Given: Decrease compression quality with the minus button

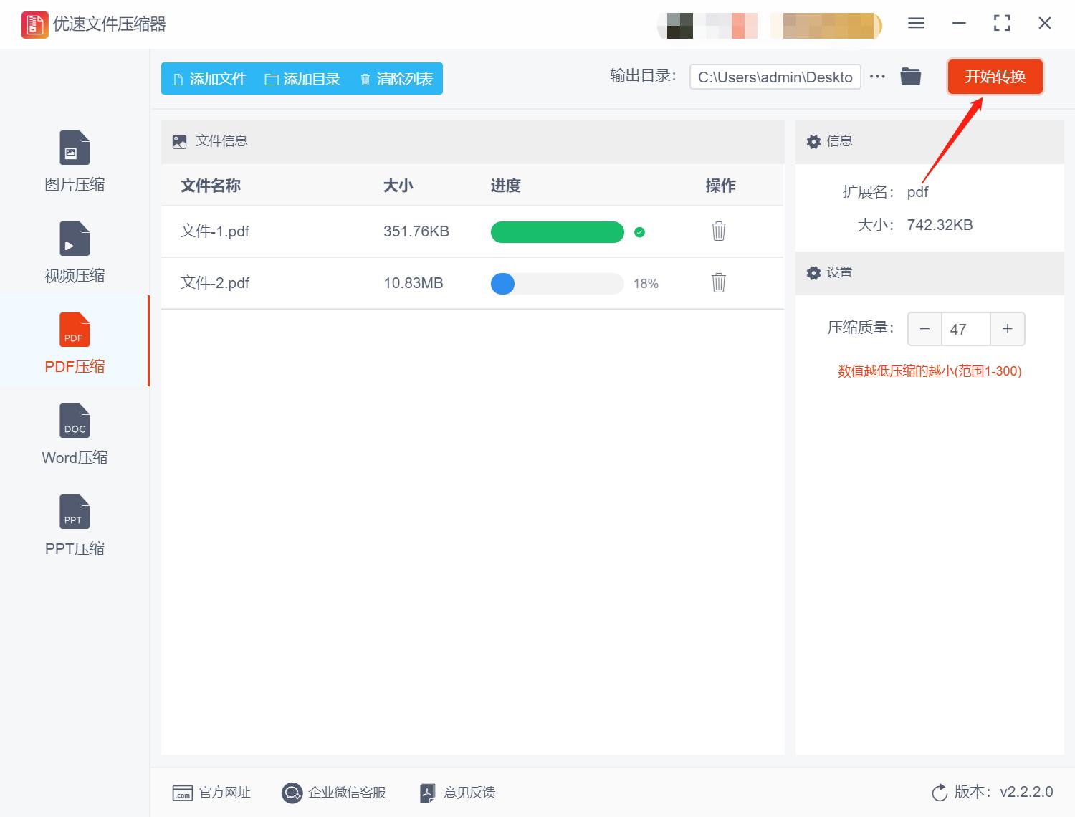Looking at the screenshot, I should 924,328.
